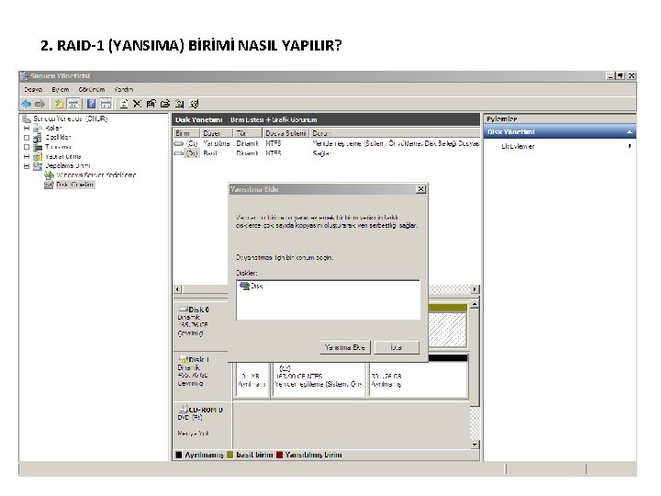Click the hatched partition on Disk 0
The image size is (661, 496).
(448, 330)
